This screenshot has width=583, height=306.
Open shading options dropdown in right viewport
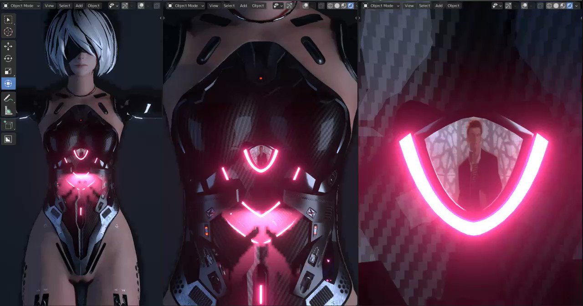(577, 5)
